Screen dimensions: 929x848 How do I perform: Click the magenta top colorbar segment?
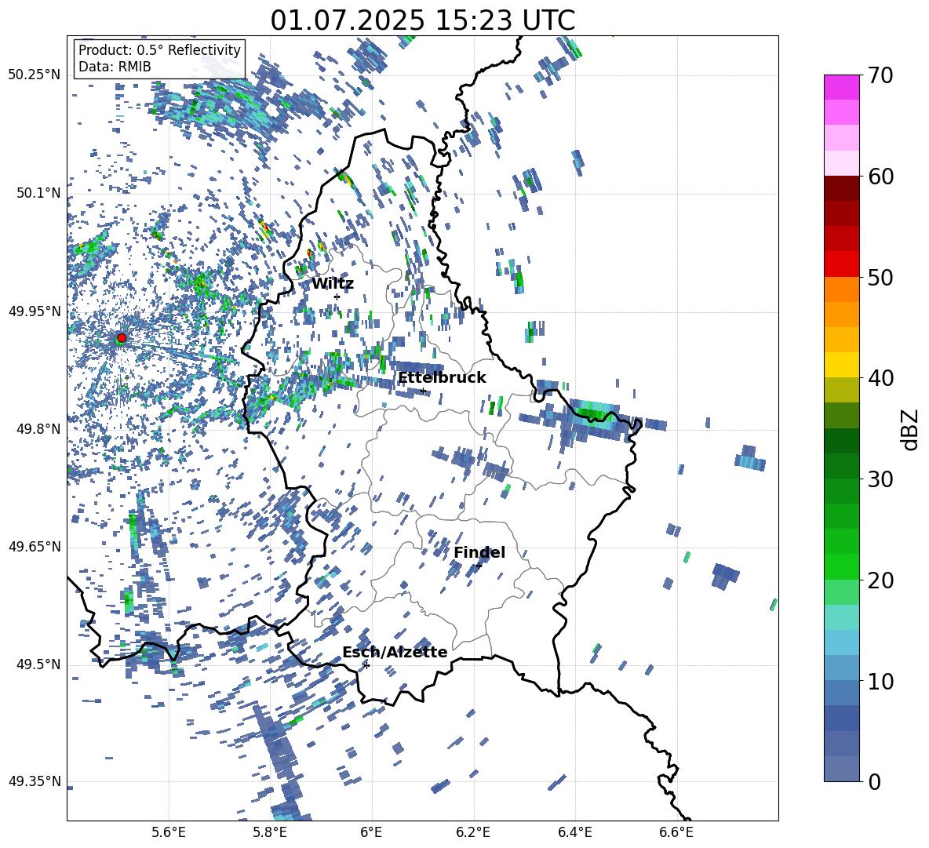click(841, 87)
